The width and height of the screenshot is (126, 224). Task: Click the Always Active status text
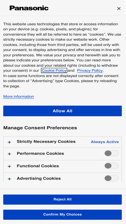coord(105,142)
